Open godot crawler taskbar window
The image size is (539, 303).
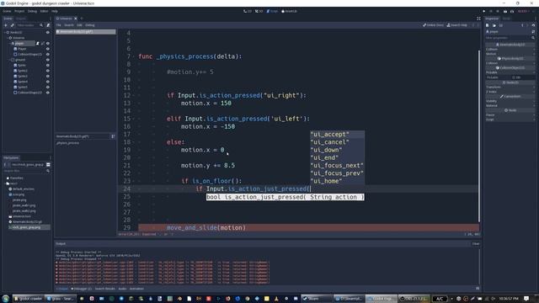[x=28, y=299]
